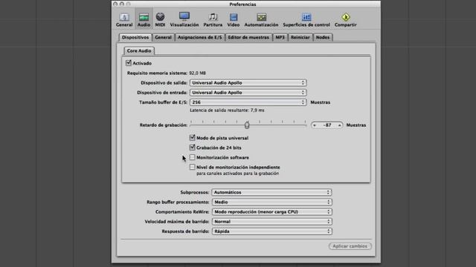Open Superficies de control preferences
The image size is (476, 267).
[x=306, y=20]
